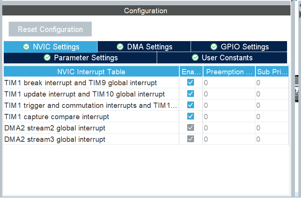Click the DMA Settings green check icon

(x=120, y=47)
